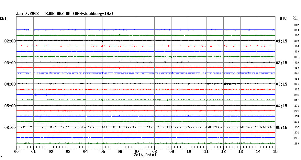This screenshot has height=160, width=301.
Task: Select the 03:00 CET row label
Action: click(10, 63)
